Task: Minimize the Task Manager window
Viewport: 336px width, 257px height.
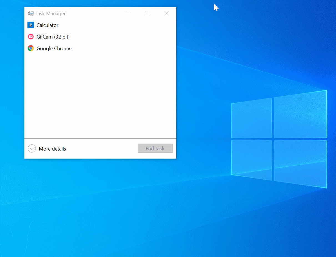Action: [x=128, y=13]
